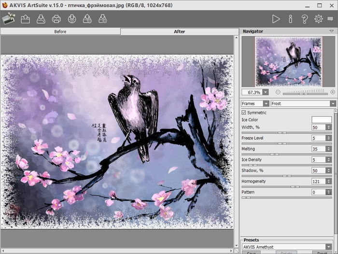Click the Shadow, % value field

pos(319,170)
